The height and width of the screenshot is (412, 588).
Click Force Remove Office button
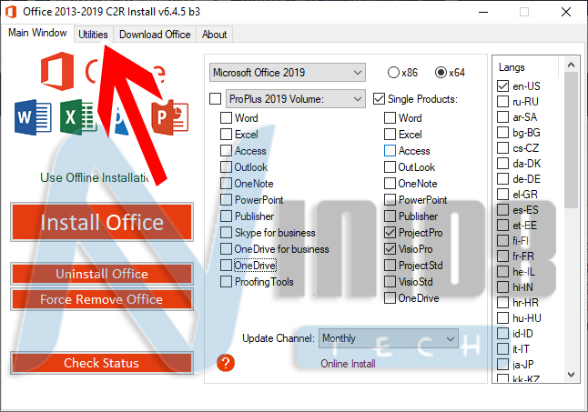pyautogui.click(x=102, y=299)
